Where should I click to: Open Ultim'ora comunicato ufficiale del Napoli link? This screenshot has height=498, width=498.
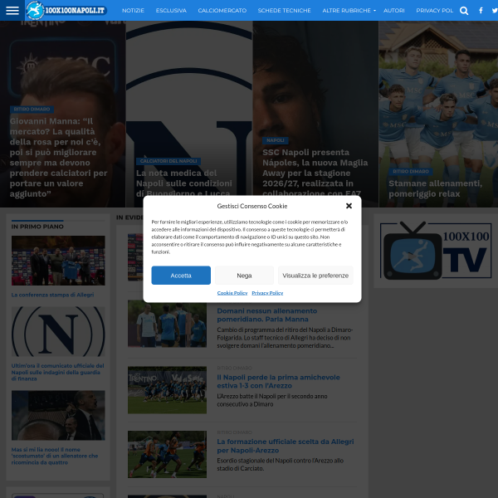tap(58, 372)
